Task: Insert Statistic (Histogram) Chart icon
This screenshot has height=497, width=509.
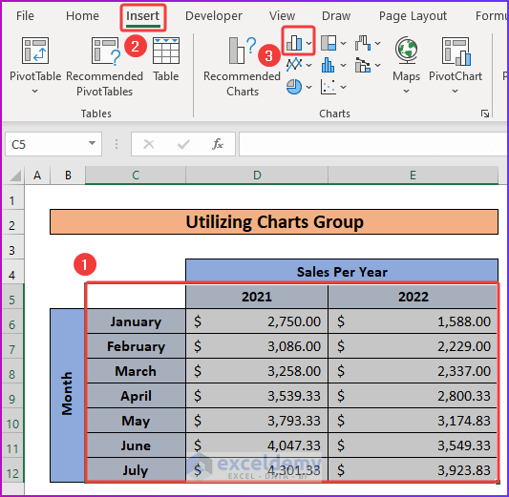Action: click(x=328, y=65)
